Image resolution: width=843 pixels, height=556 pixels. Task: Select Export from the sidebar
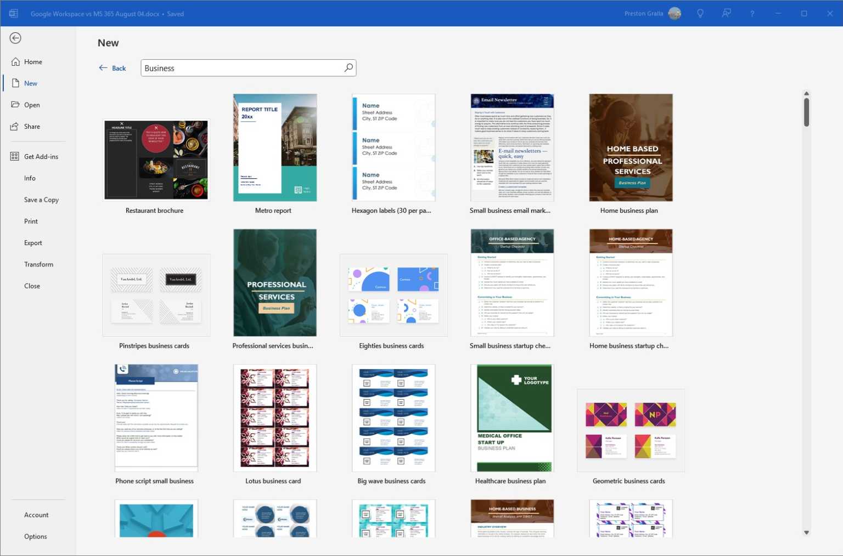33,242
